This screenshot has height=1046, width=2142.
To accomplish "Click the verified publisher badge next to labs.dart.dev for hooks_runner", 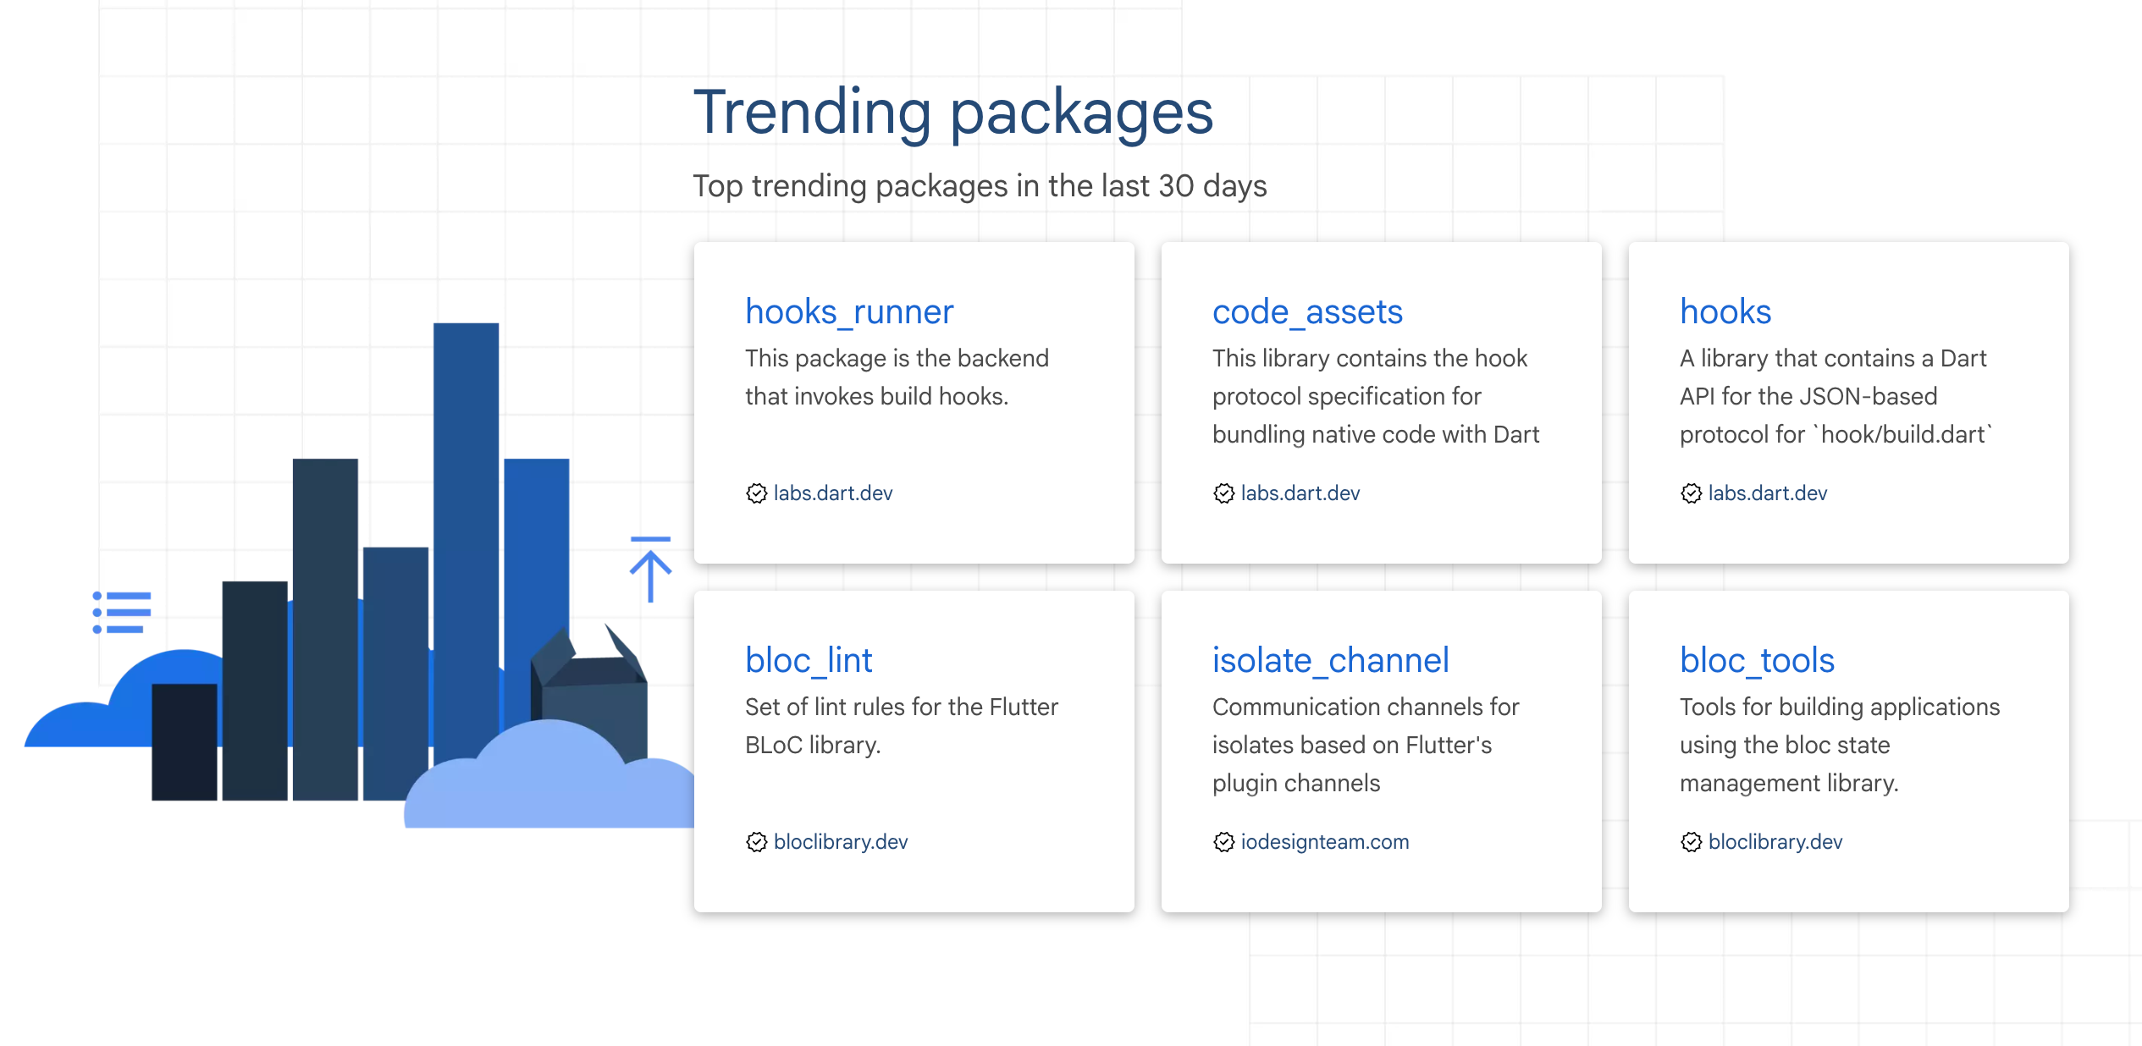I will click(x=756, y=493).
